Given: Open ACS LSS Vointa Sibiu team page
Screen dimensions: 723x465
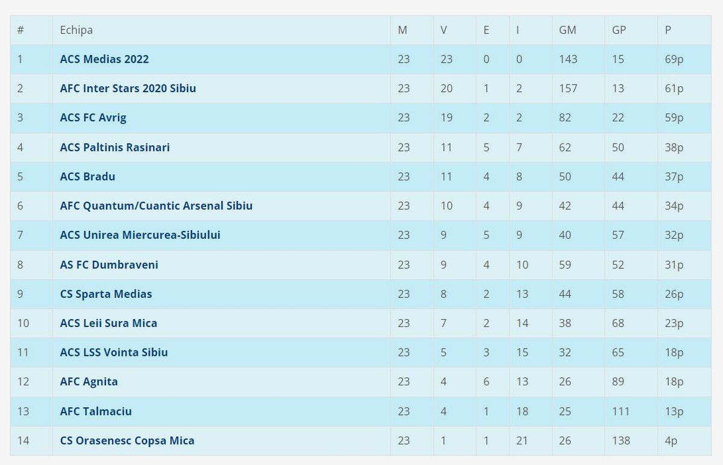Looking at the screenshot, I should (114, 352).
